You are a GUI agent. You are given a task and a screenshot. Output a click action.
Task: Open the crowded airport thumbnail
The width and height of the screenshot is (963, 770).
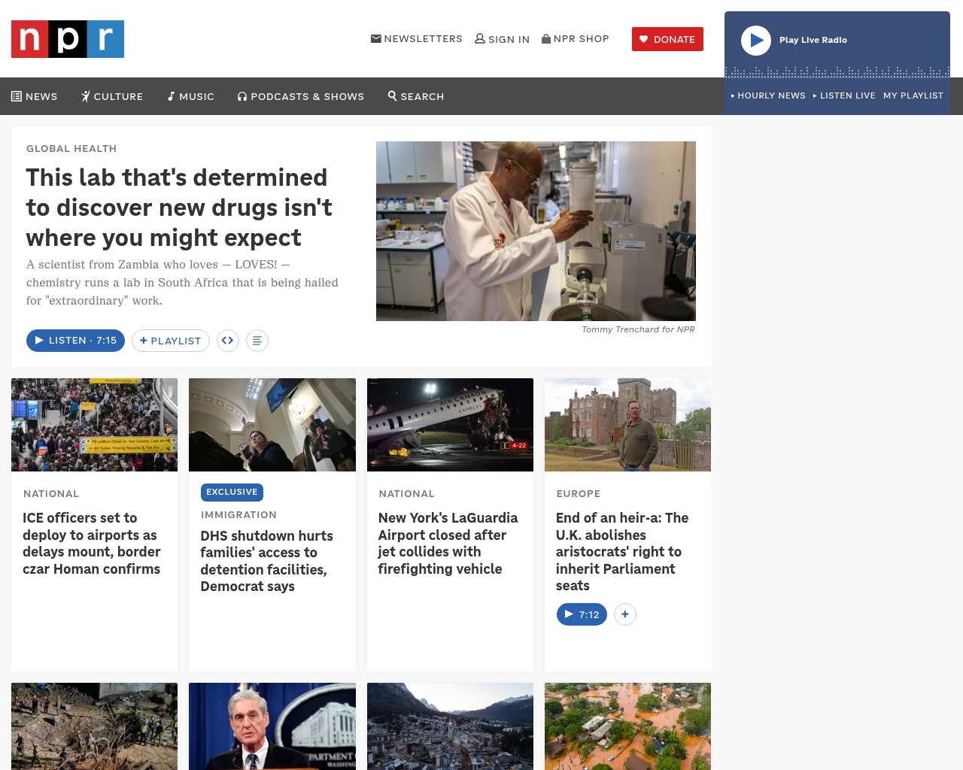pos(95,425)
